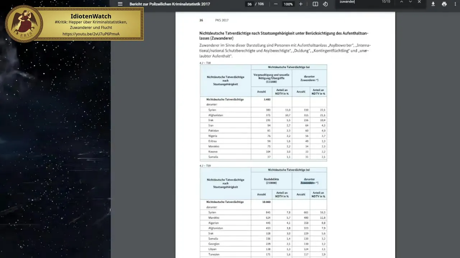The width and height of the screenshot is (460, 258).
Task: Download the PDF document
Action: pos(433,4)
